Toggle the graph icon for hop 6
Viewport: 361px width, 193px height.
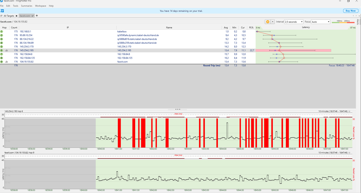(7, 51)
